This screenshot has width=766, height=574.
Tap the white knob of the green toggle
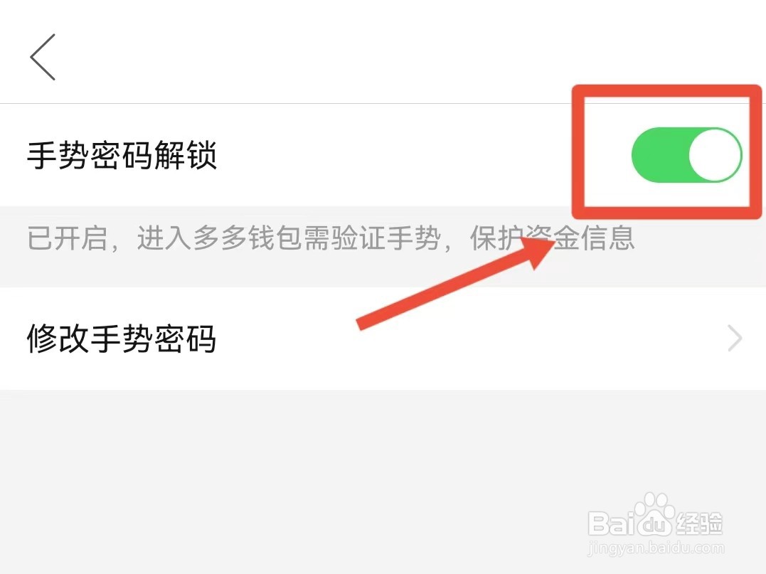tap(715, 155)
